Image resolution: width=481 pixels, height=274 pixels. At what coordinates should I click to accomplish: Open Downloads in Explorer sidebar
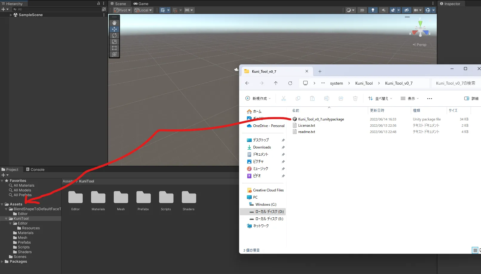262,147
